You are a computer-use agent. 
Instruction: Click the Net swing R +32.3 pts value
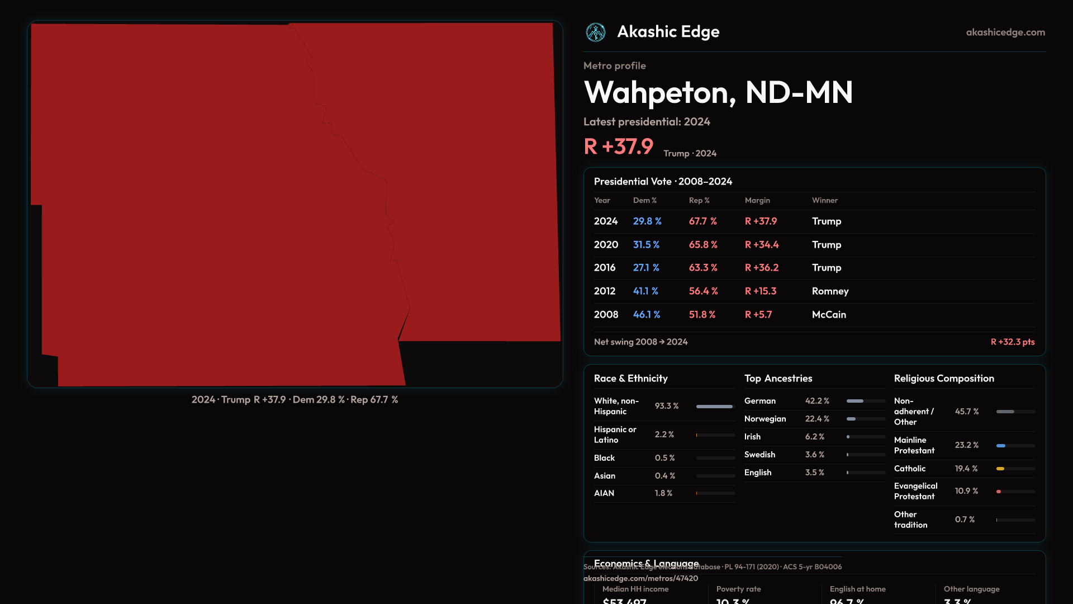(1012, 342)
